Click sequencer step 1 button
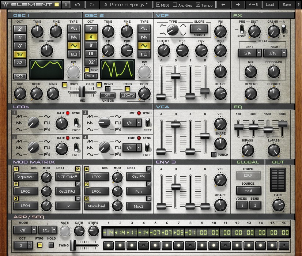The image size is (302, 256). coord(109,245)
